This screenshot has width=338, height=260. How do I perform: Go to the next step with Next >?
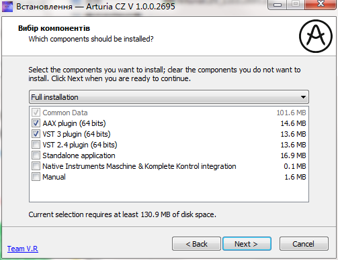(x=247, y=244)
